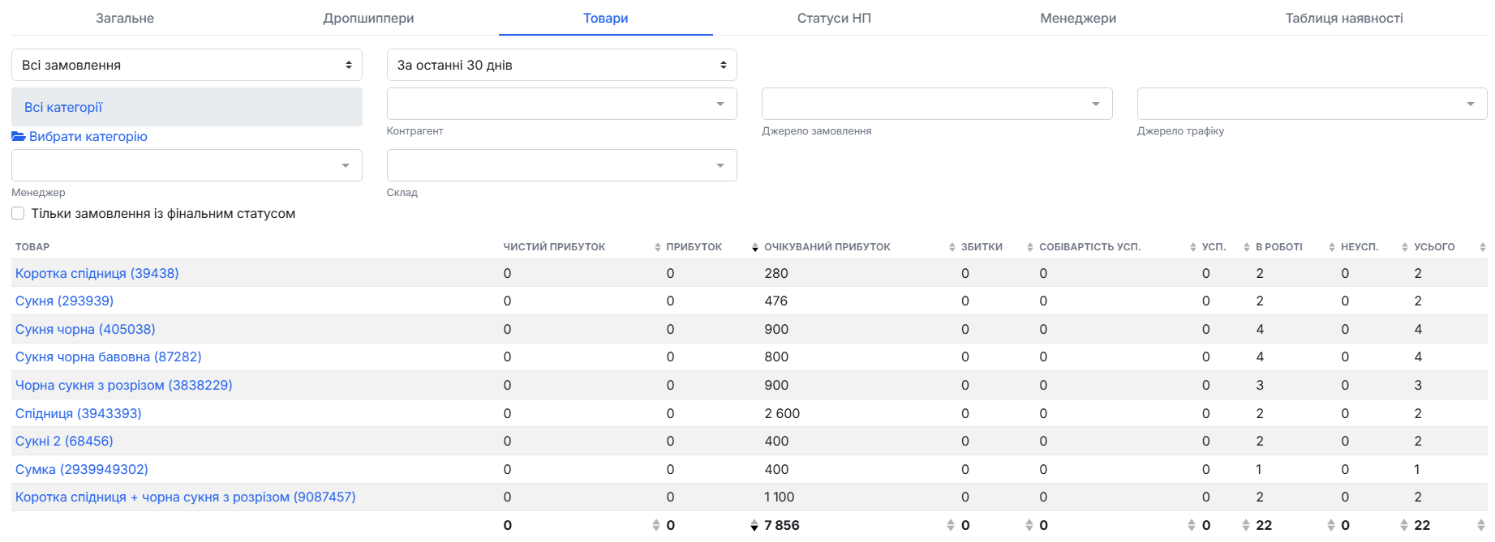Click the Джерело замовлення input field
The image size is (1495, 542).
pyautogui.click(x=937, y=104)
